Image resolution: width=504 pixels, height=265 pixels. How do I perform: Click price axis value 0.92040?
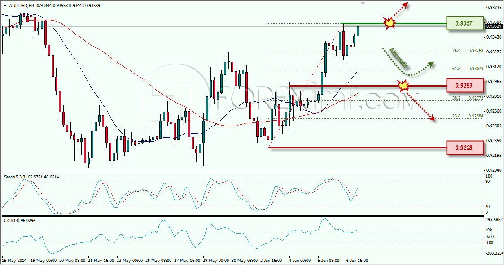point(494,170)
